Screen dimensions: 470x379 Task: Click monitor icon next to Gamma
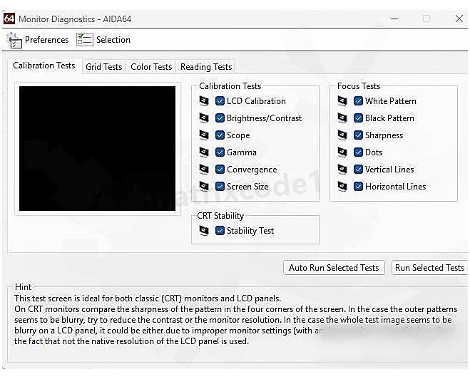click(x=204, y=152)
